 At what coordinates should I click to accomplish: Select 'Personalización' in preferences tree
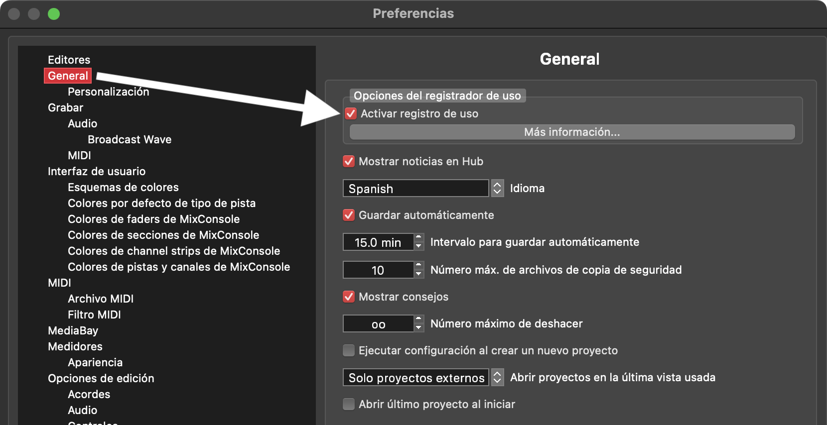tap(108, 92)
